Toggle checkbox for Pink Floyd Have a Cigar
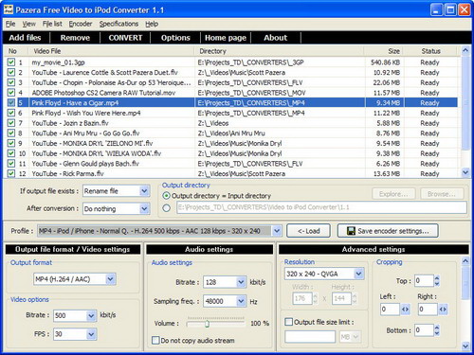Screen dimensions: 474x355 tap(11, 102)
